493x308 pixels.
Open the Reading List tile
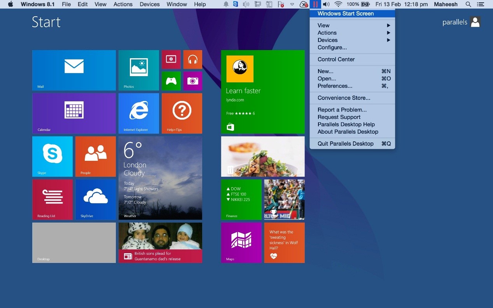(52, 200)
